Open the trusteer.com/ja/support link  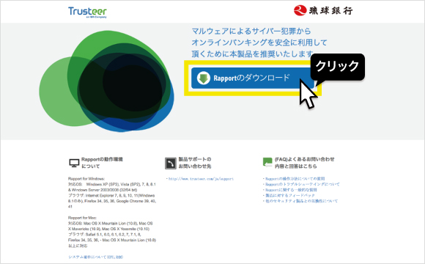[x=201, y=179]
